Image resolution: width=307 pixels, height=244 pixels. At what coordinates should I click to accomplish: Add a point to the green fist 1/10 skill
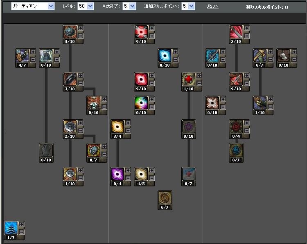(x=271, y=99)
